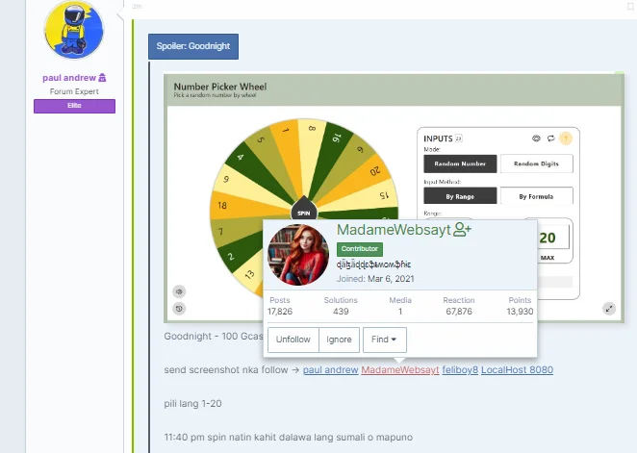Image resolution: width=637 pixels, height=453 pixels.
Task: Click wheel segment number 18
Action: coord(222,206)
